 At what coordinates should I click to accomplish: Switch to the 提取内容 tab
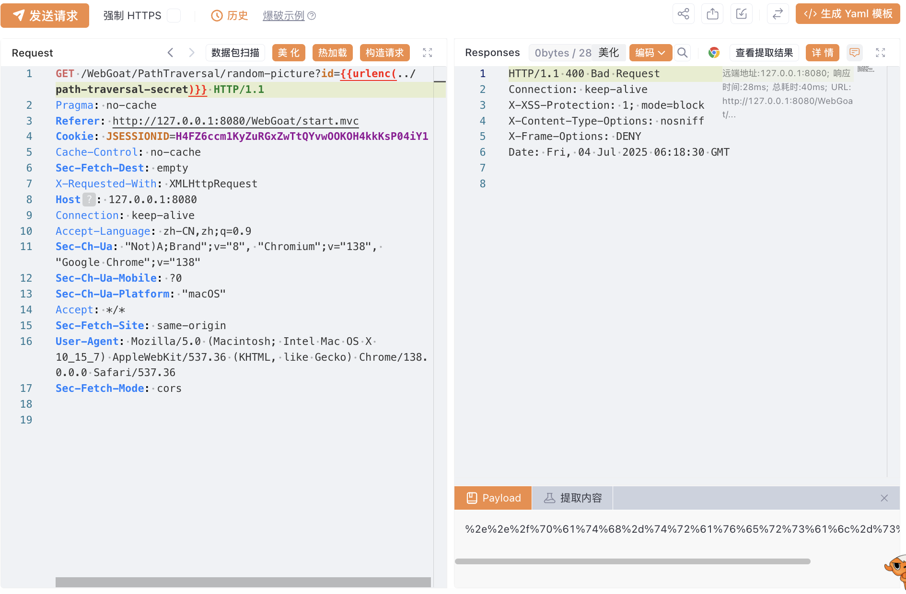pyautogui.click(x=572, y=498)
